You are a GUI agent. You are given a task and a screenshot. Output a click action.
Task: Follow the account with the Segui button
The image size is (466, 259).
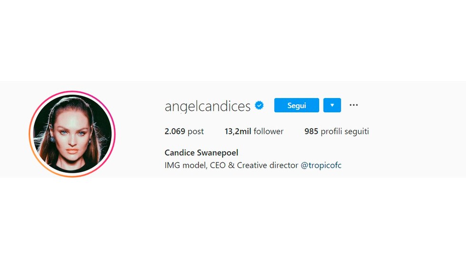tap(296, 105)
